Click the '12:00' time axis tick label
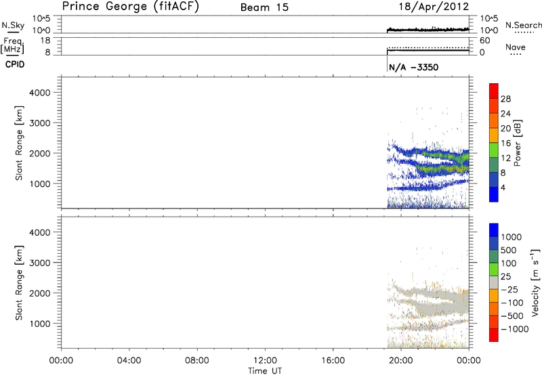 265,361
